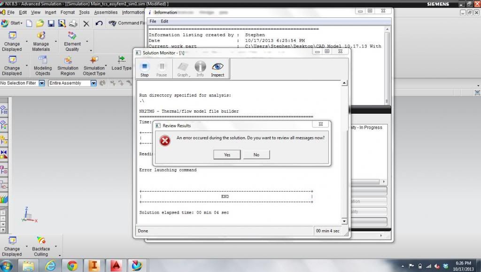Save with the floppy disk icon
The width and height of the screenshot is (481, 272).
(51, 23)
